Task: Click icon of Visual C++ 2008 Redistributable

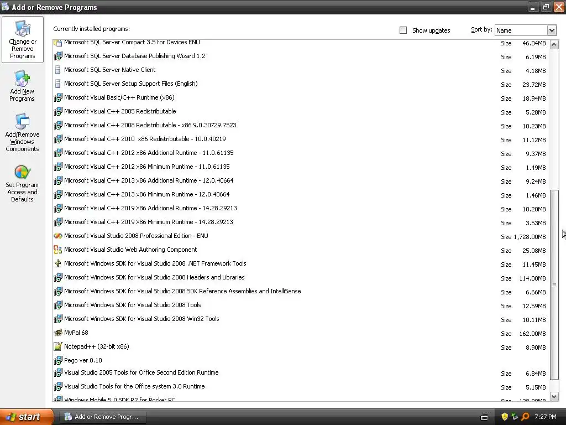Action: 57,125
